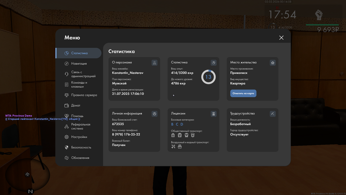346x195 pixels.
Task: Click phone number 8 (978) 176-25-22
Action: click(x=126, y=134)
